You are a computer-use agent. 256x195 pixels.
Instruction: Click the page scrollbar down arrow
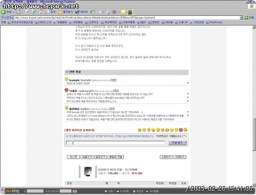[x=254, y=185]
